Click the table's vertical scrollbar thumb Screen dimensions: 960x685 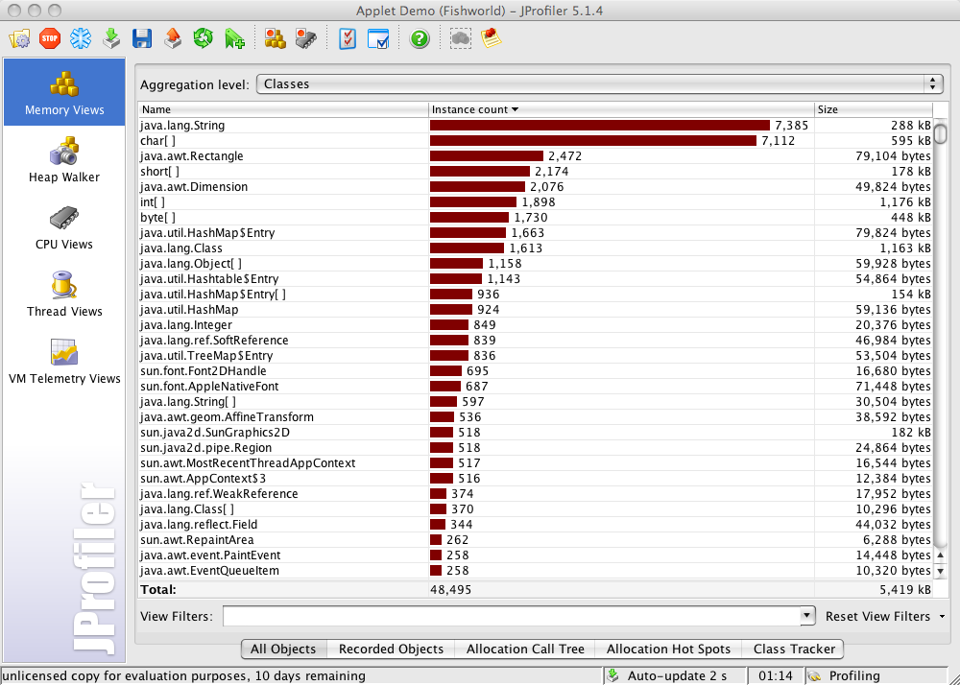[x=941, y=132]
